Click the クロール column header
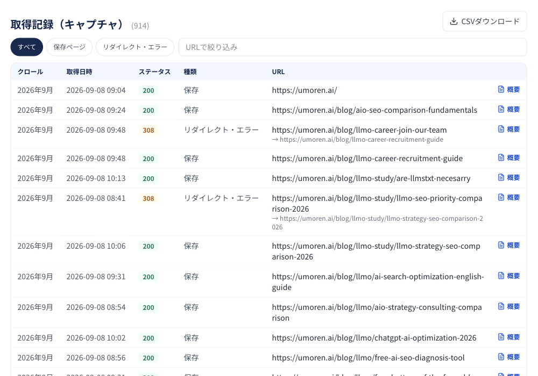 [x=30, y=71]
